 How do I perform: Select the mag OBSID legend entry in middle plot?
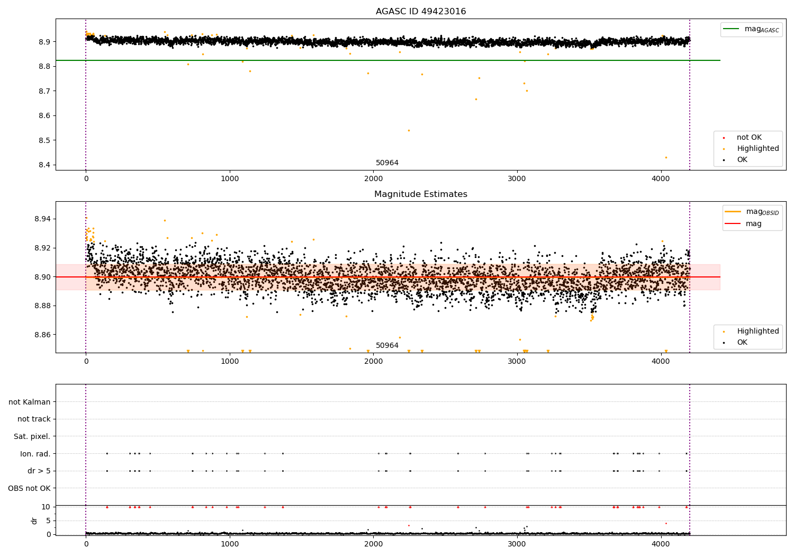pos(752,212)
